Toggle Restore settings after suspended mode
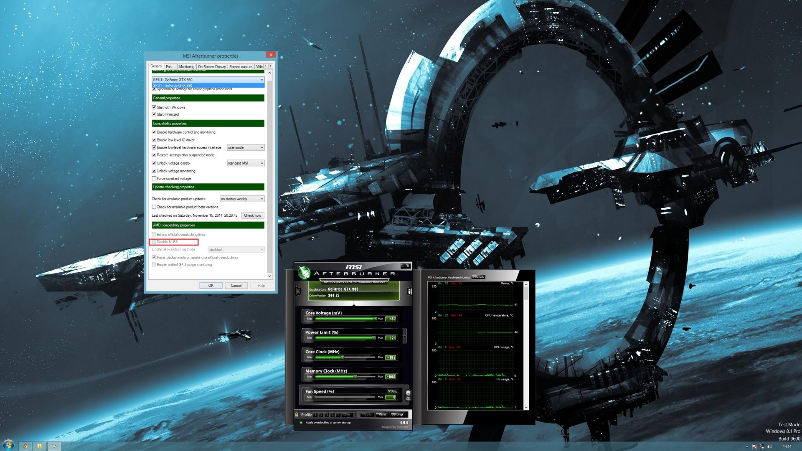Screen dimensions: 802x451 coord(154,155)
